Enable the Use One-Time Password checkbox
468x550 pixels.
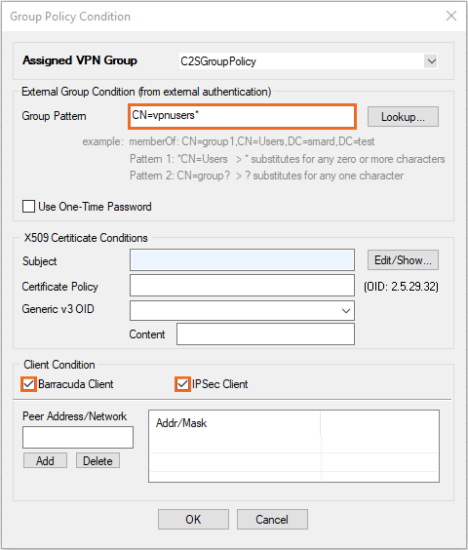[x=28, y=207]
